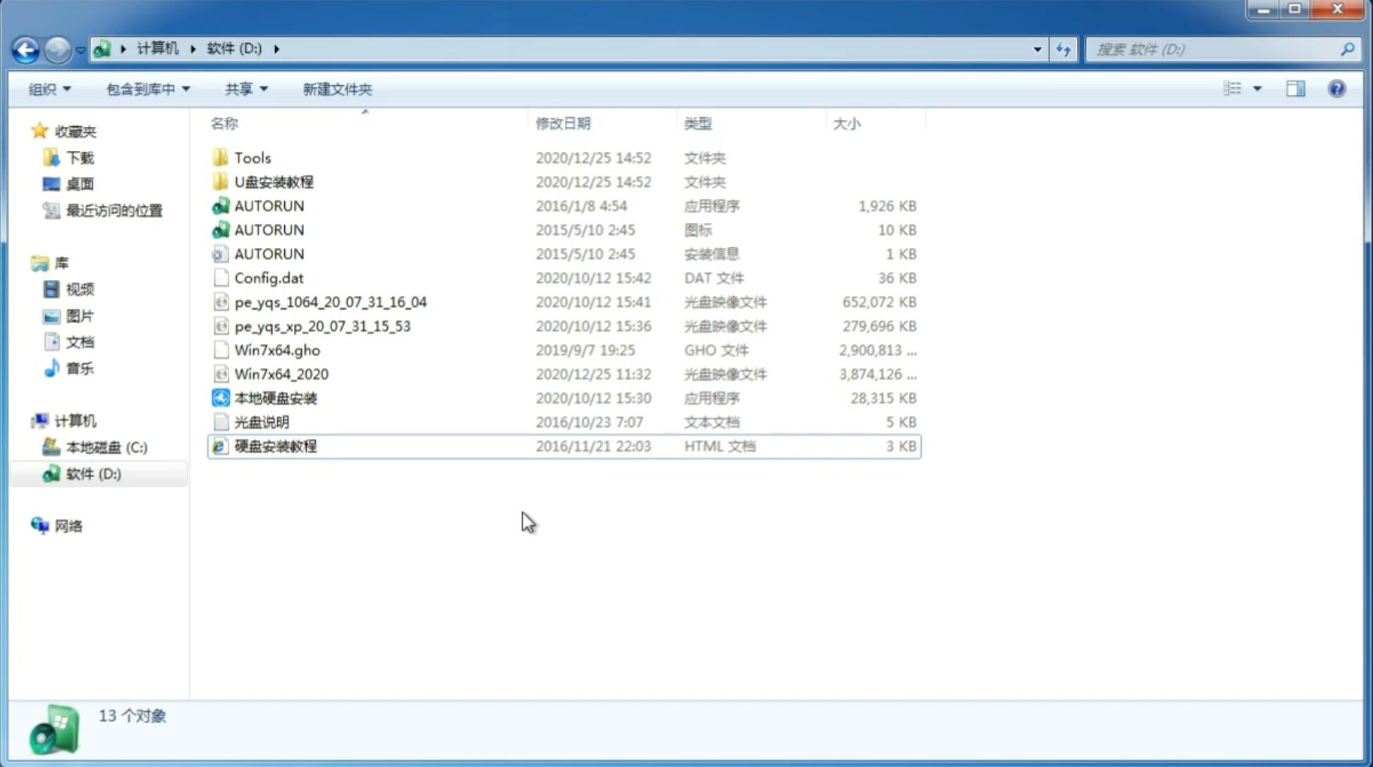Navigate back using the back button
Screen dimensions: 1373x767
coord(25,48)
